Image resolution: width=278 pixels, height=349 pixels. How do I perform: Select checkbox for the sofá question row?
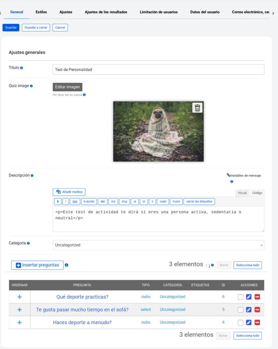click(240, 310)
